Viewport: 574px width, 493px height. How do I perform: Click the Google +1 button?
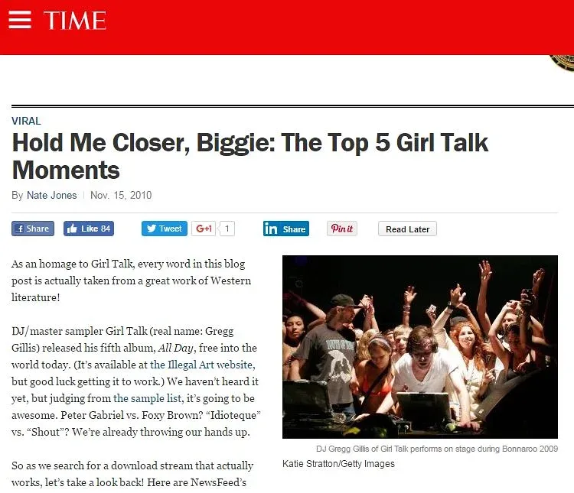204,229
